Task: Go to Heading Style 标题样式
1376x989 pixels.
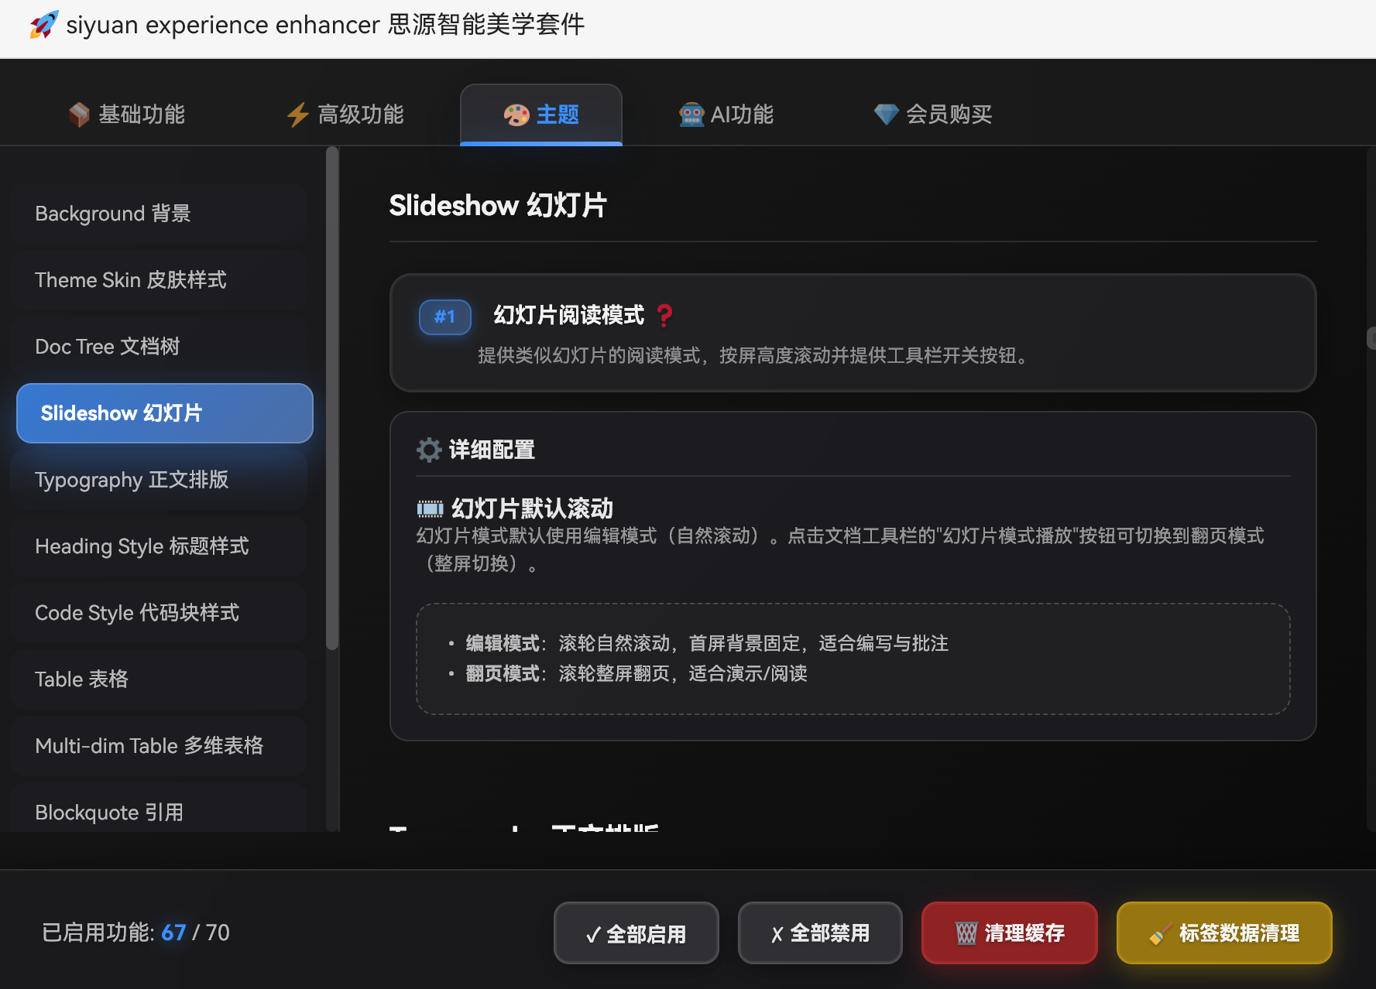Action: (160, 546)
